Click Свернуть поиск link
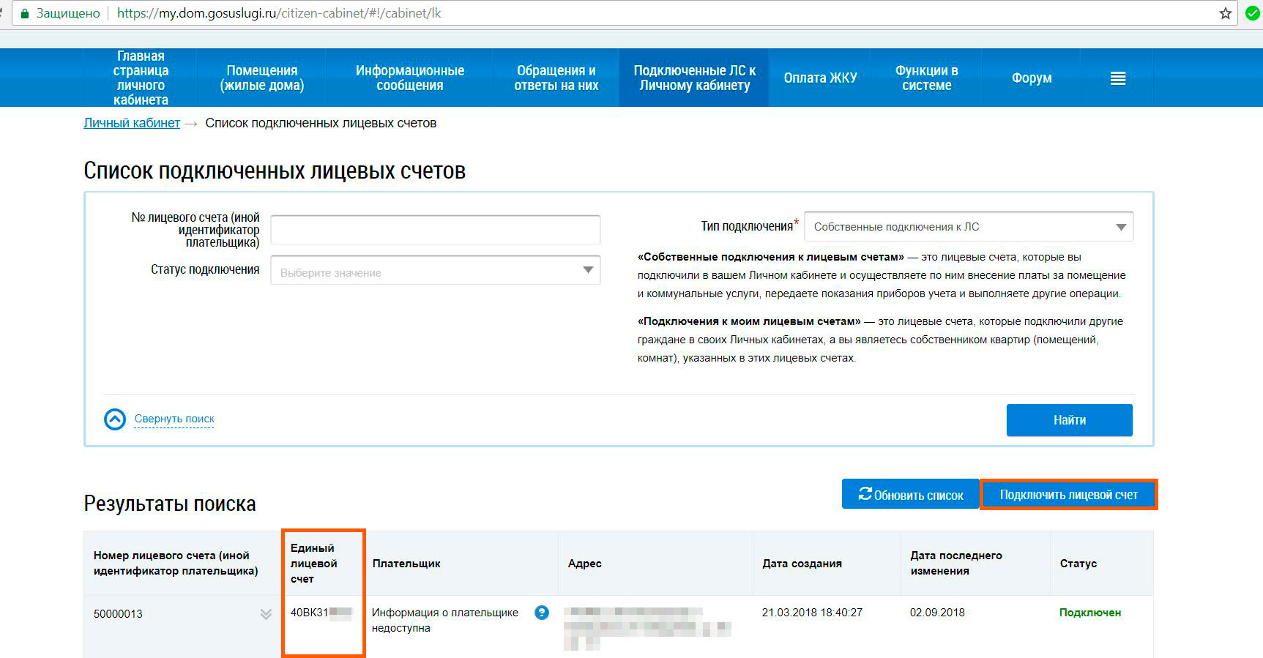 [x=174, y=419]
